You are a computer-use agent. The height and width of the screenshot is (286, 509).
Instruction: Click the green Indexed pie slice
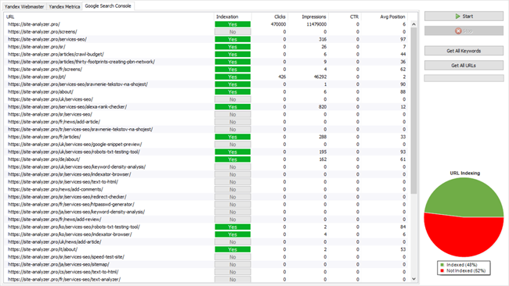(x=464, y=196)
